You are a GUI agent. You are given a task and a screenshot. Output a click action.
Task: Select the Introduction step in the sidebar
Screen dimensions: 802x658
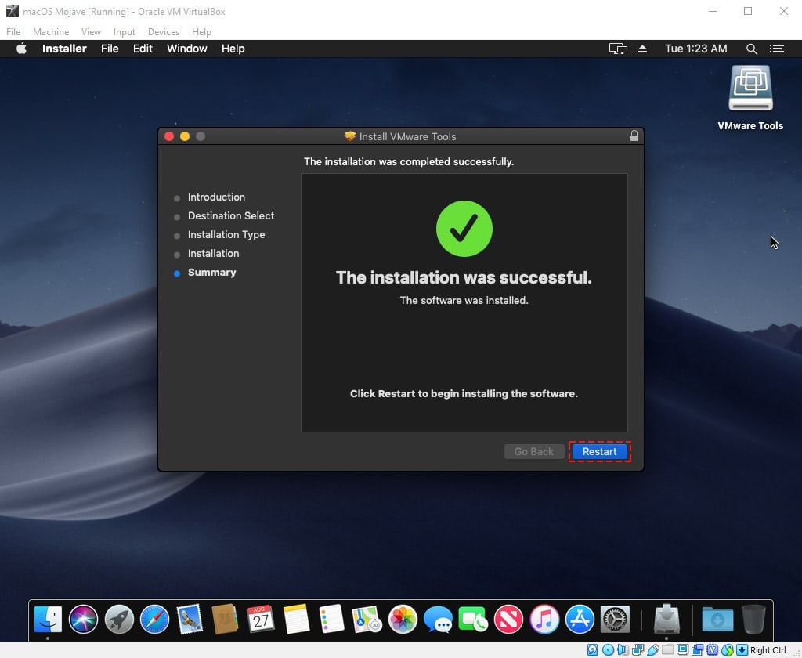pos(216,197)
